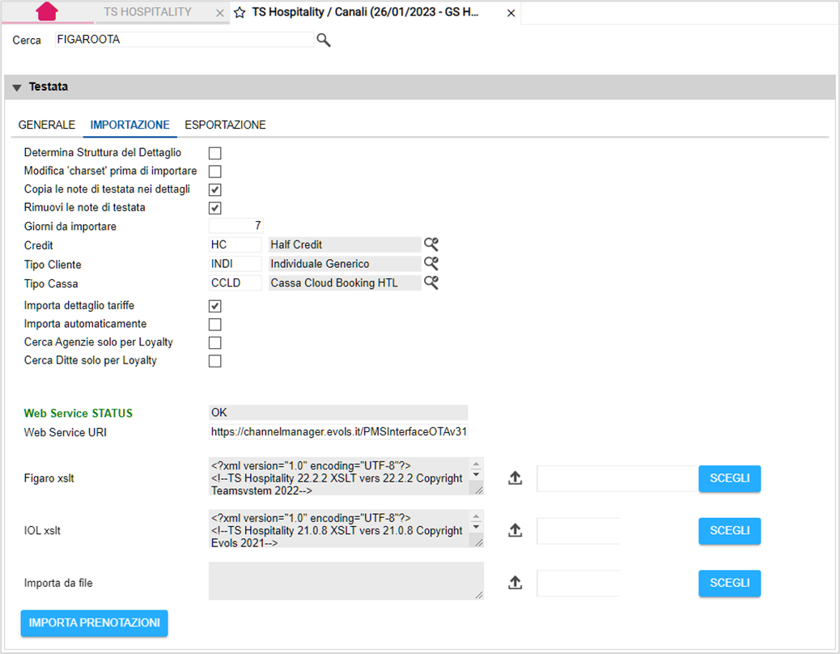Open the lookup icon for Tipo Cassa
This screenshot has height=654, width=840.
click(x=431, y=282)
